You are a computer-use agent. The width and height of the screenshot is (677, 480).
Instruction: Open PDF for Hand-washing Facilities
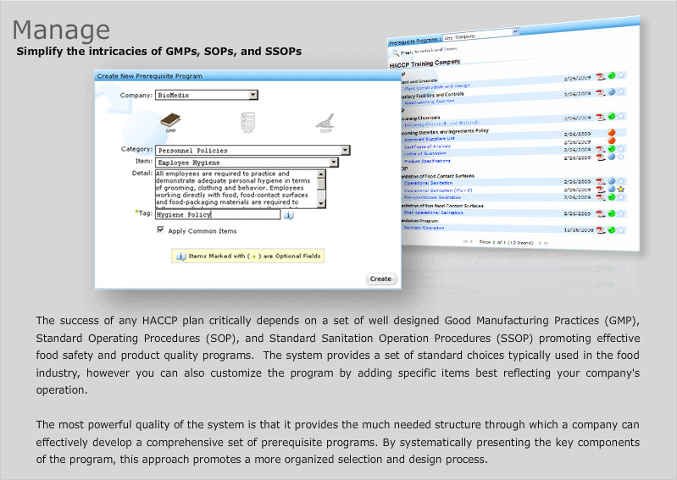601,92
